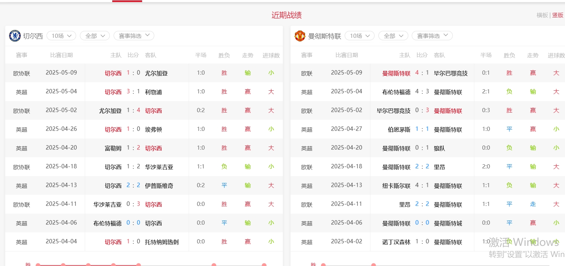Switch to 横板 horizontal layout
The width and height of the screenshot is (565, 266).
click(x=542, y=15)
